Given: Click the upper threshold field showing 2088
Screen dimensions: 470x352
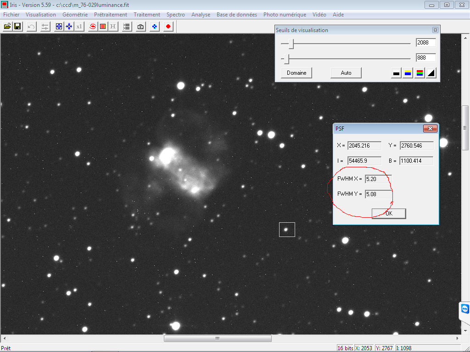Looking at the screenshot, I should pyautogui.click(x=425, y=43).
